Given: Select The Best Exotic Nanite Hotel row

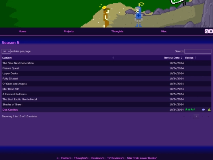Looking at the screenshot, I should click(106, 99).
